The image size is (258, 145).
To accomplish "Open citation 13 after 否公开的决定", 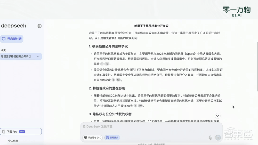I will [x=118, y=80].
